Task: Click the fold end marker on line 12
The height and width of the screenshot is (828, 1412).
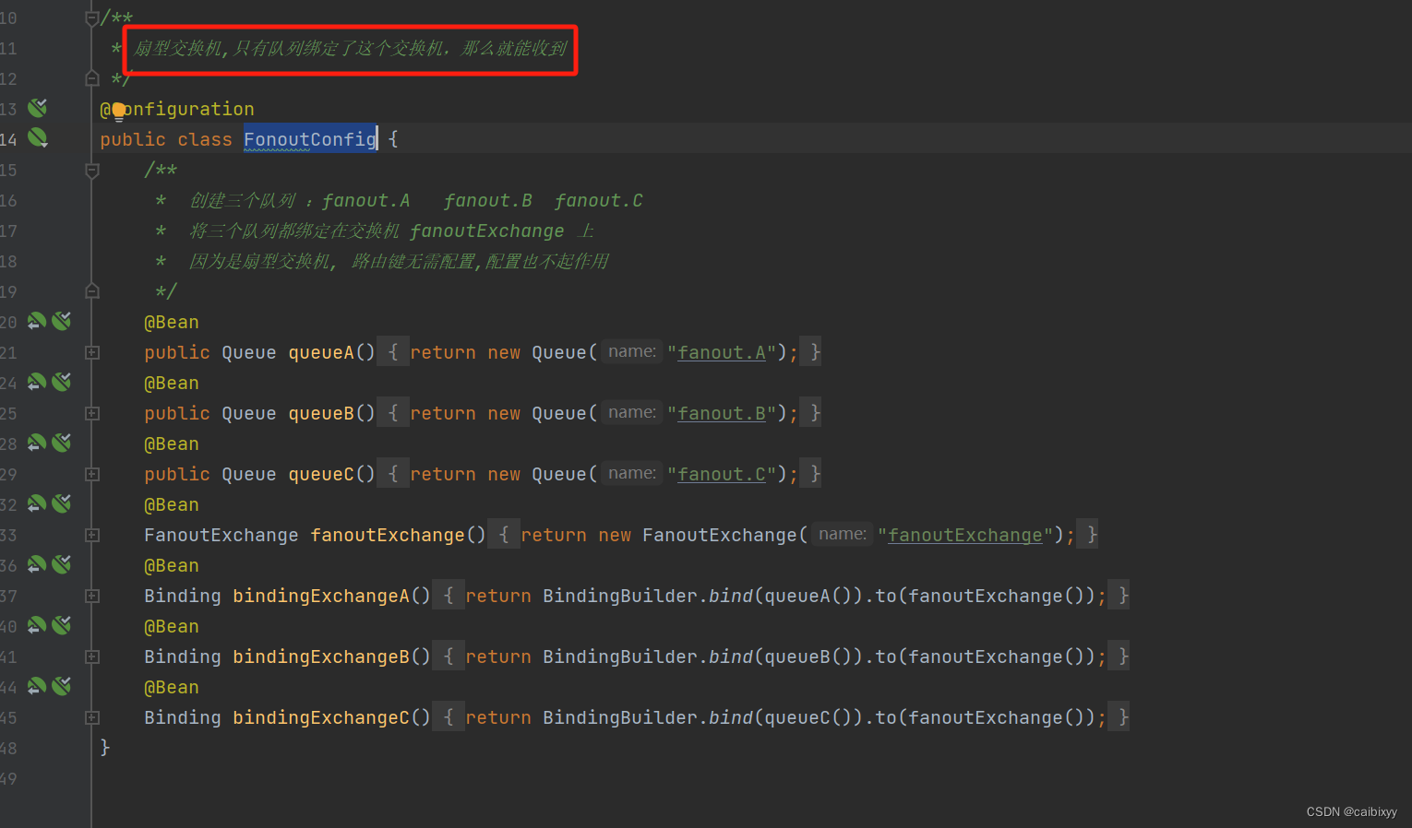Action: [92, 78]
